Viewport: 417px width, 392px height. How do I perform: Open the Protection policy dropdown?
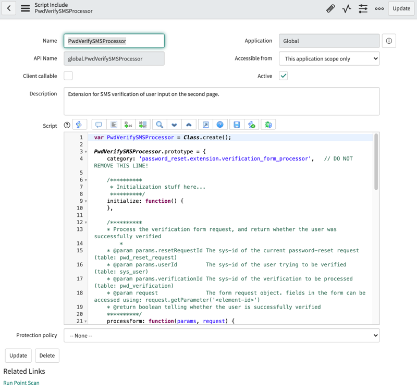coord(222,335)
